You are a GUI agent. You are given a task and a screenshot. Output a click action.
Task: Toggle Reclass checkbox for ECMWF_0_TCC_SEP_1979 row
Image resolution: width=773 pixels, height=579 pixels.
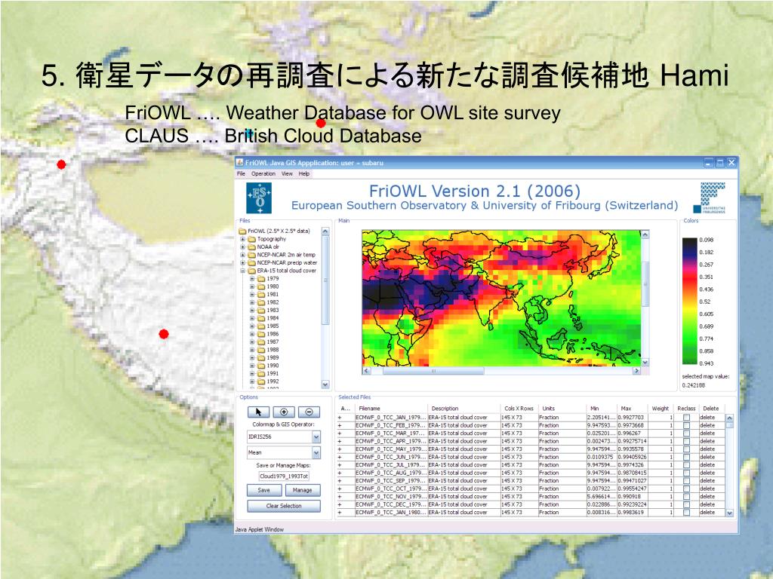click(686, 480)
